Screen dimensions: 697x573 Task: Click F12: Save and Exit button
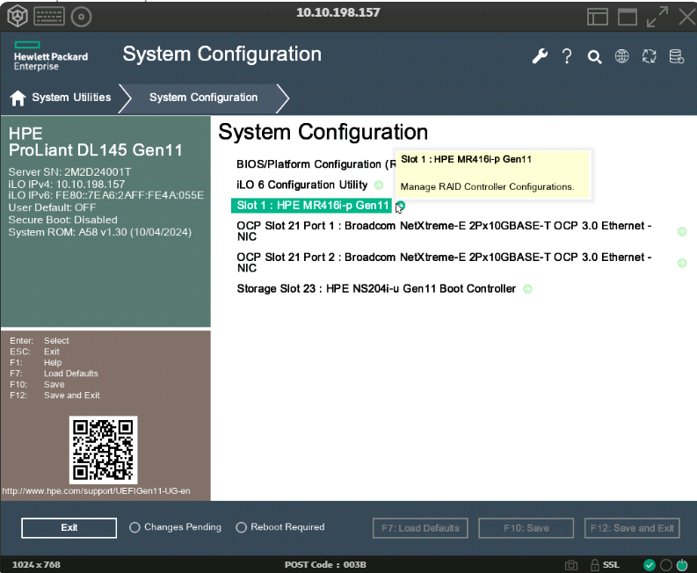(x=632, y=528)
